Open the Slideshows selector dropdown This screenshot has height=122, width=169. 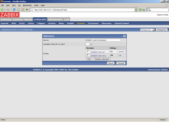click(x=148, y=30)
